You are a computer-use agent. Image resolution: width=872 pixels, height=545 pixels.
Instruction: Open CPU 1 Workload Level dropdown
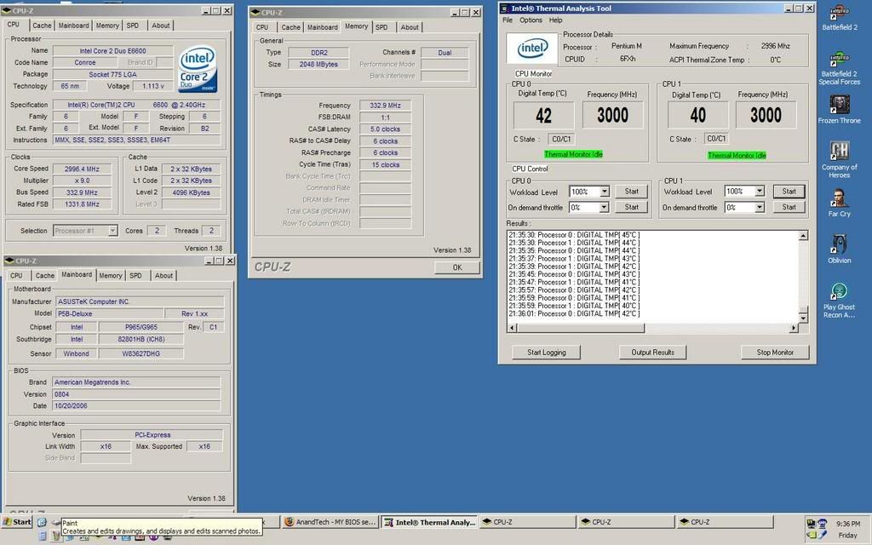coord(759,192)
